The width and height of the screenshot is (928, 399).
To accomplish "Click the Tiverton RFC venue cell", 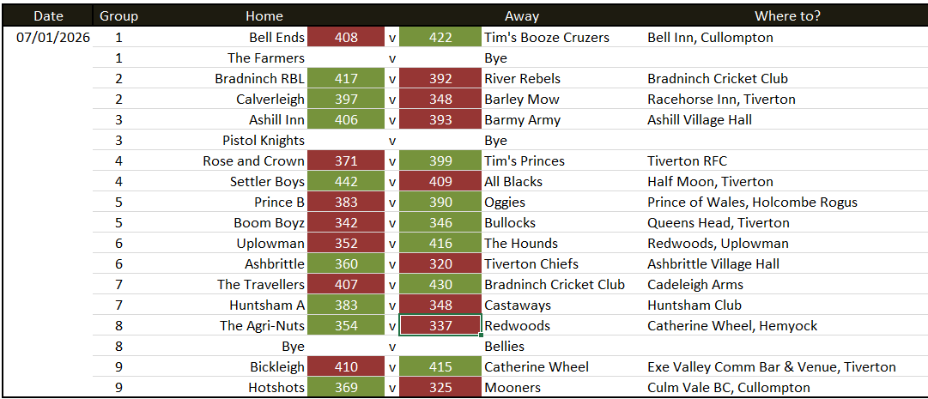I will 687,161.
